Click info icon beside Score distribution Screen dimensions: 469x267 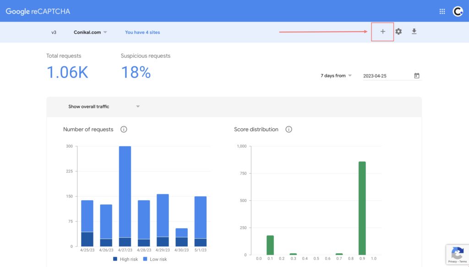289,129
